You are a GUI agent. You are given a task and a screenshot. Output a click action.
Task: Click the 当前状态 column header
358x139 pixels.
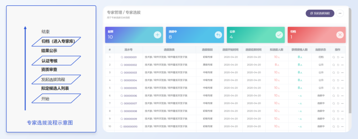(321, 50)
